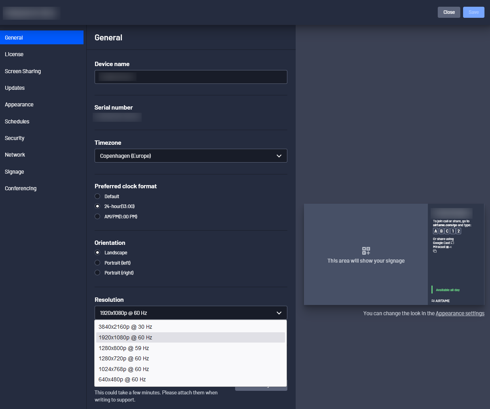The image size is (490, 409).
Task: Set orientation to Portrait (right)
Action: [98, 273]
